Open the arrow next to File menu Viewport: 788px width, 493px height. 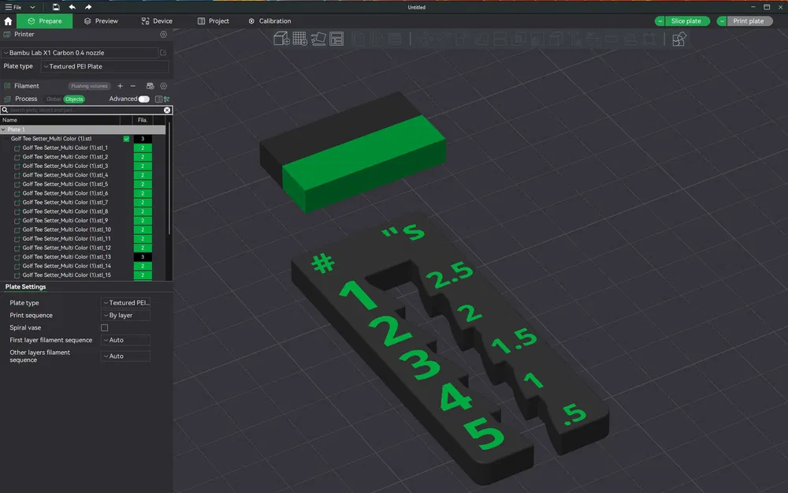(32, 7)
